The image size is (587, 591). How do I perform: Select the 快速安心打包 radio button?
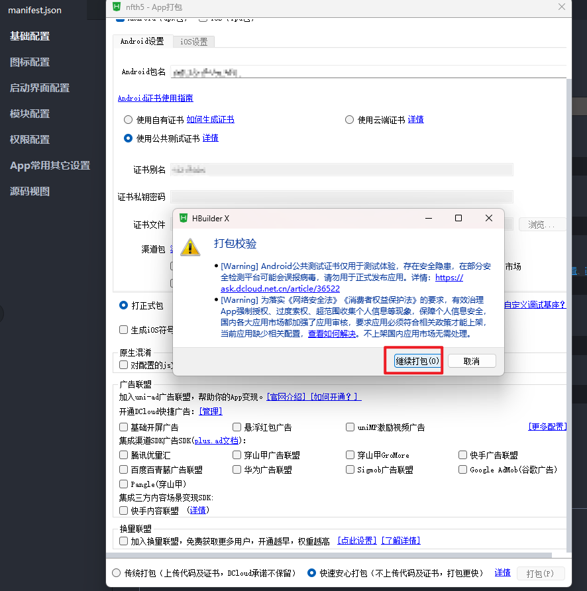(311, 573)
